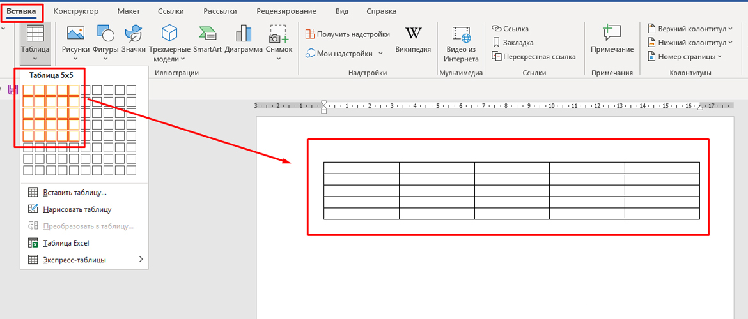
Task: Select Нарисовать таблицу menu option
Action: coord(77,209)
